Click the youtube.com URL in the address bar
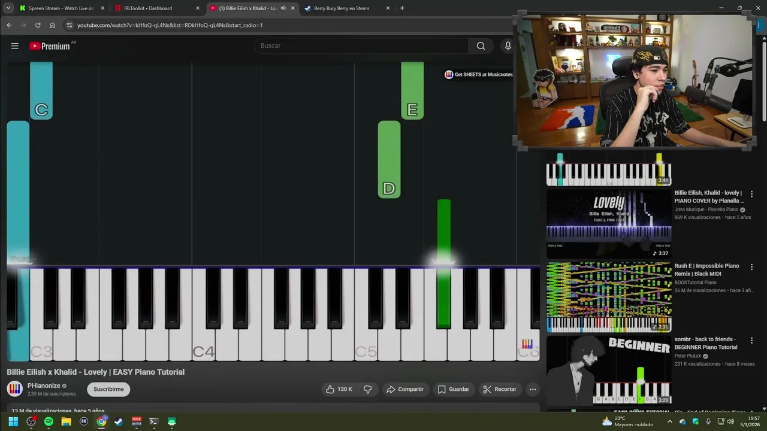 click(x=170, y=25)
